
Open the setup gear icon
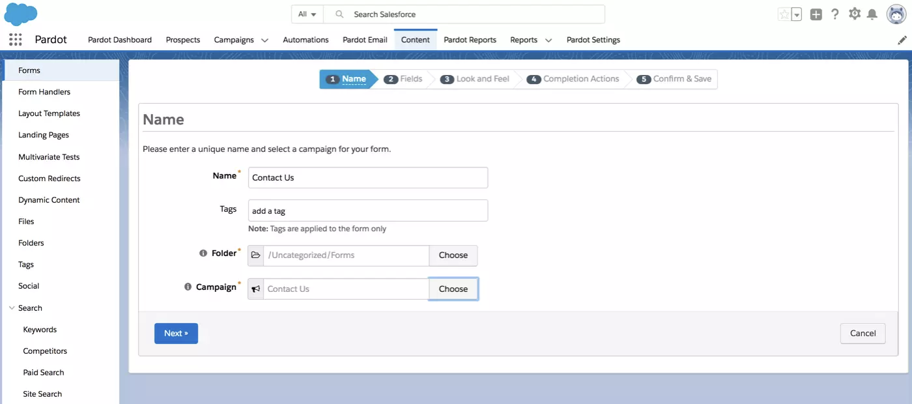click(855, 14)
